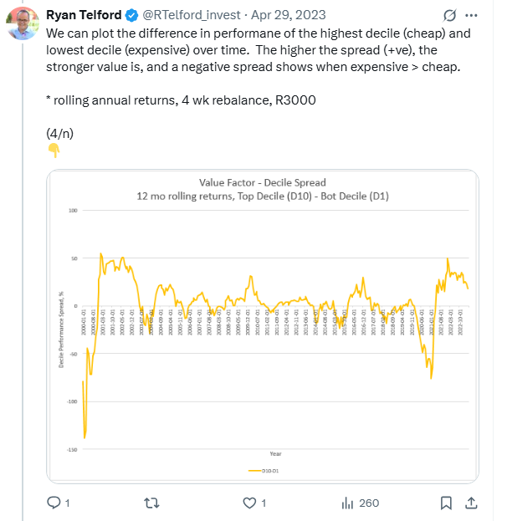Image resolution: width=507 pixels, height=521 pixels.
Task: Click the Ryan Telford display name
Action: (84, 15)
